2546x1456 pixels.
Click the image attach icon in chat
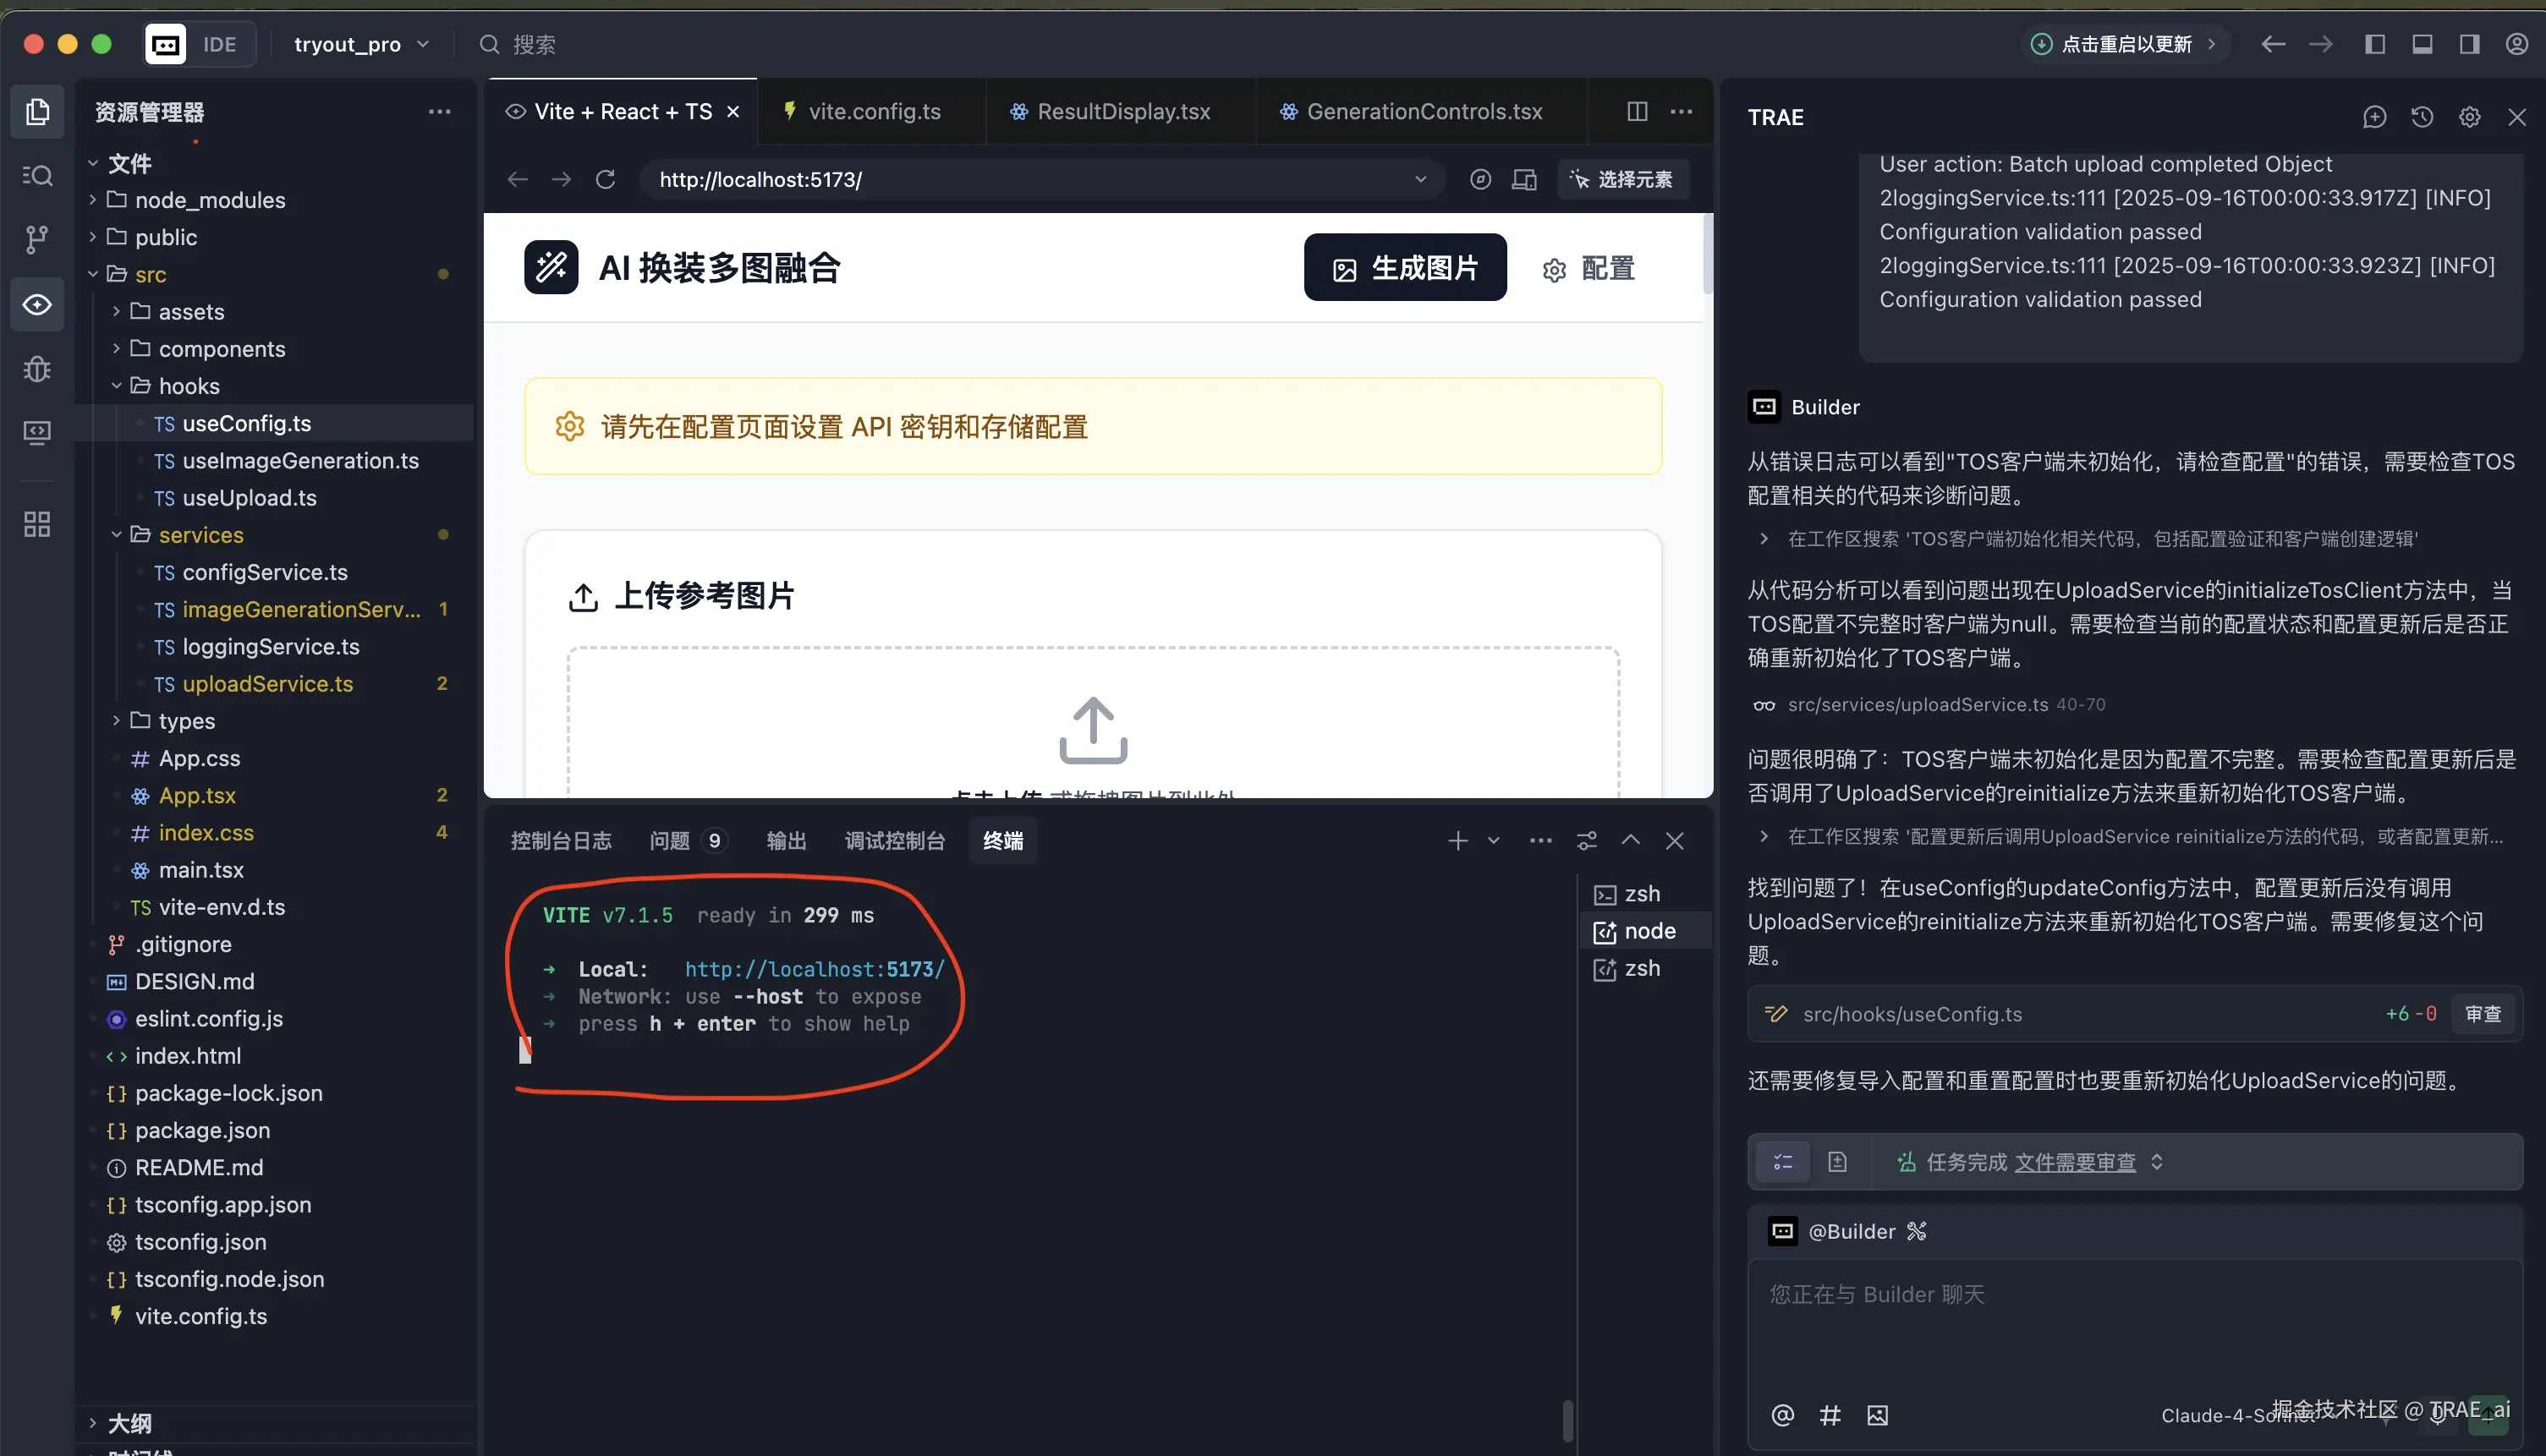[x=1877, y=1415]
